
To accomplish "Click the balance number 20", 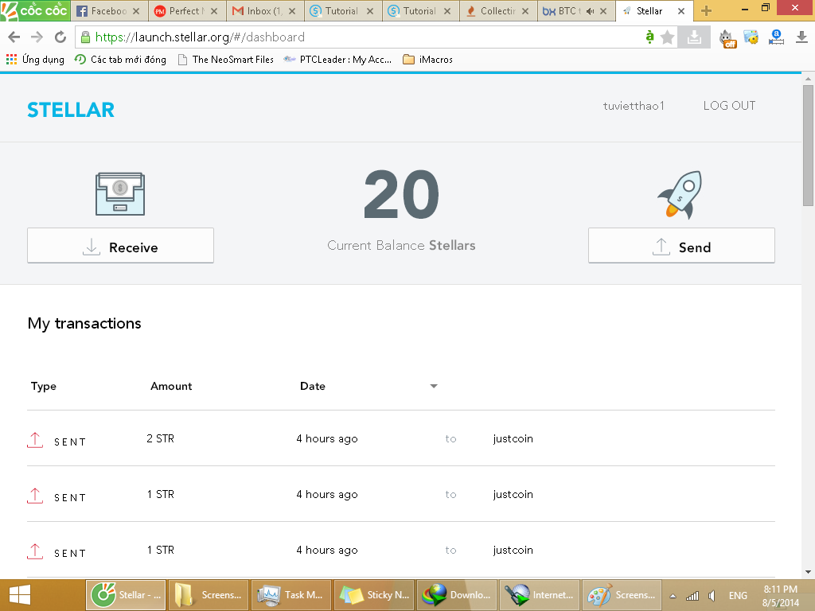I will coord(401,195).
